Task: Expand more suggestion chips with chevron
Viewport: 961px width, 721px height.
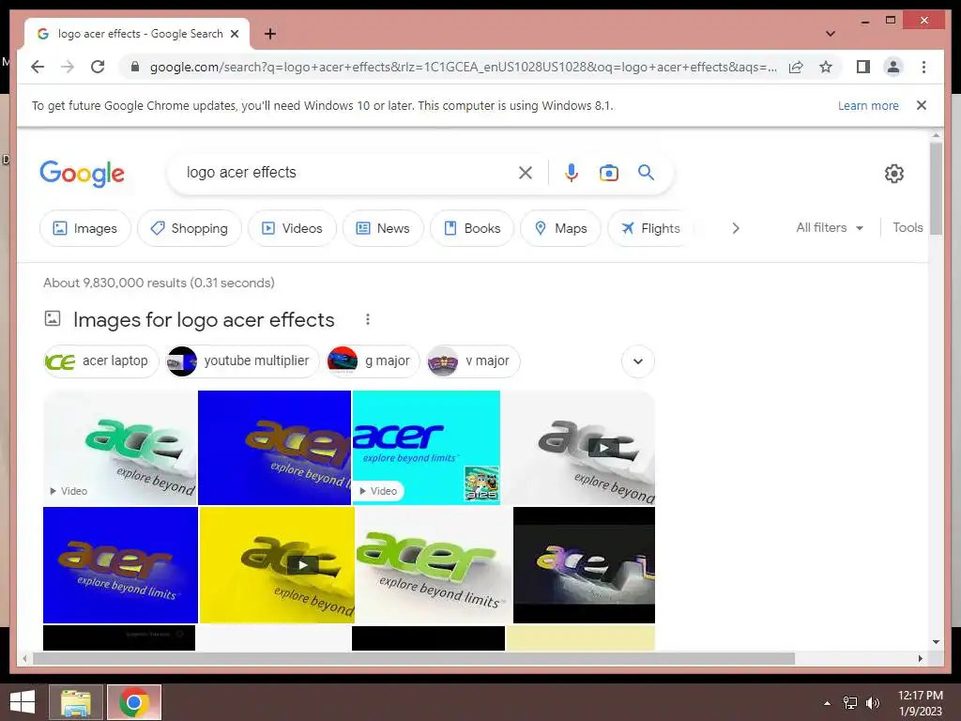Action: 638,361
